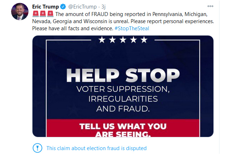The height and width of the screenshot is (154, 232).
Task: Click the HELP STOP headline in image
Action: coord(123,75)
